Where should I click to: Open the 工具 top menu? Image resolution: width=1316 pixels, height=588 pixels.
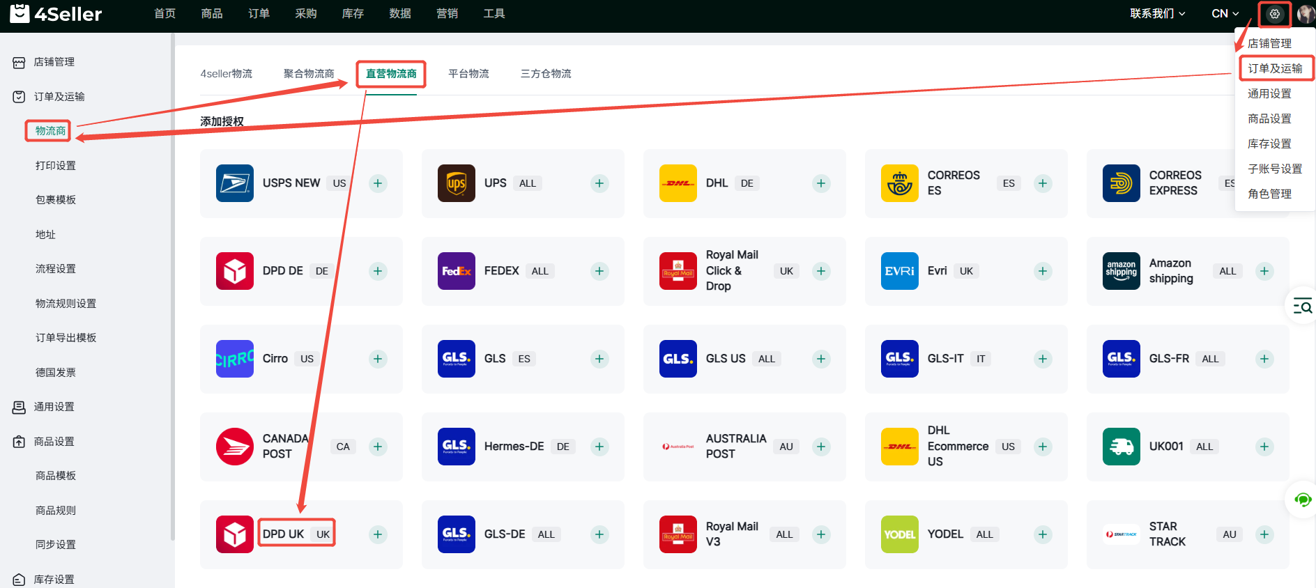(494, 13)
